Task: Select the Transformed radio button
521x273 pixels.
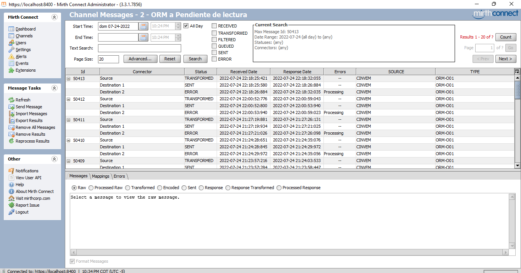Action: tap(128, 188)
